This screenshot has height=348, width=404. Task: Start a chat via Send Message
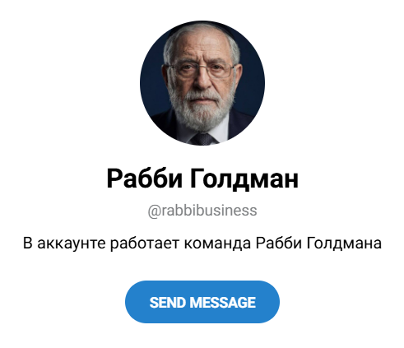pos(202,302)
